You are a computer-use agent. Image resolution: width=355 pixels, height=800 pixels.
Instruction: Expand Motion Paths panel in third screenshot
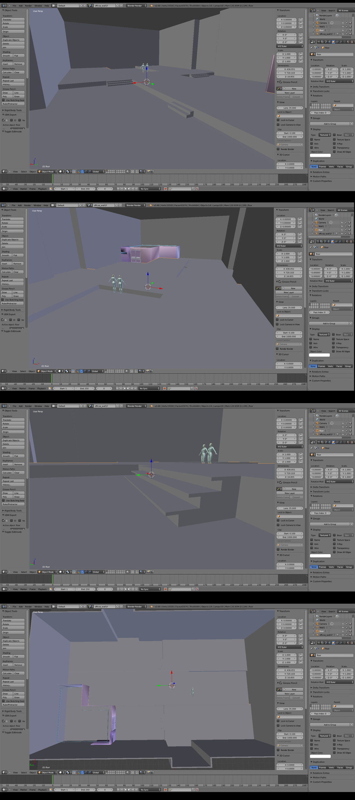pos(319,577)
